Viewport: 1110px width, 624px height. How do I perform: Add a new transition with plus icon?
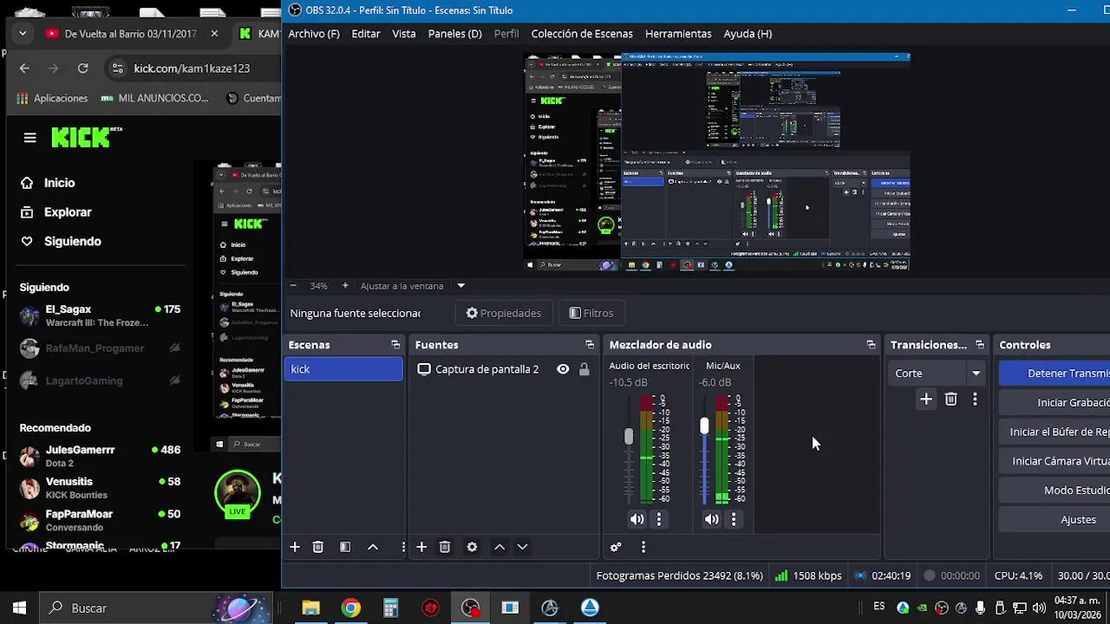point(926,399)
